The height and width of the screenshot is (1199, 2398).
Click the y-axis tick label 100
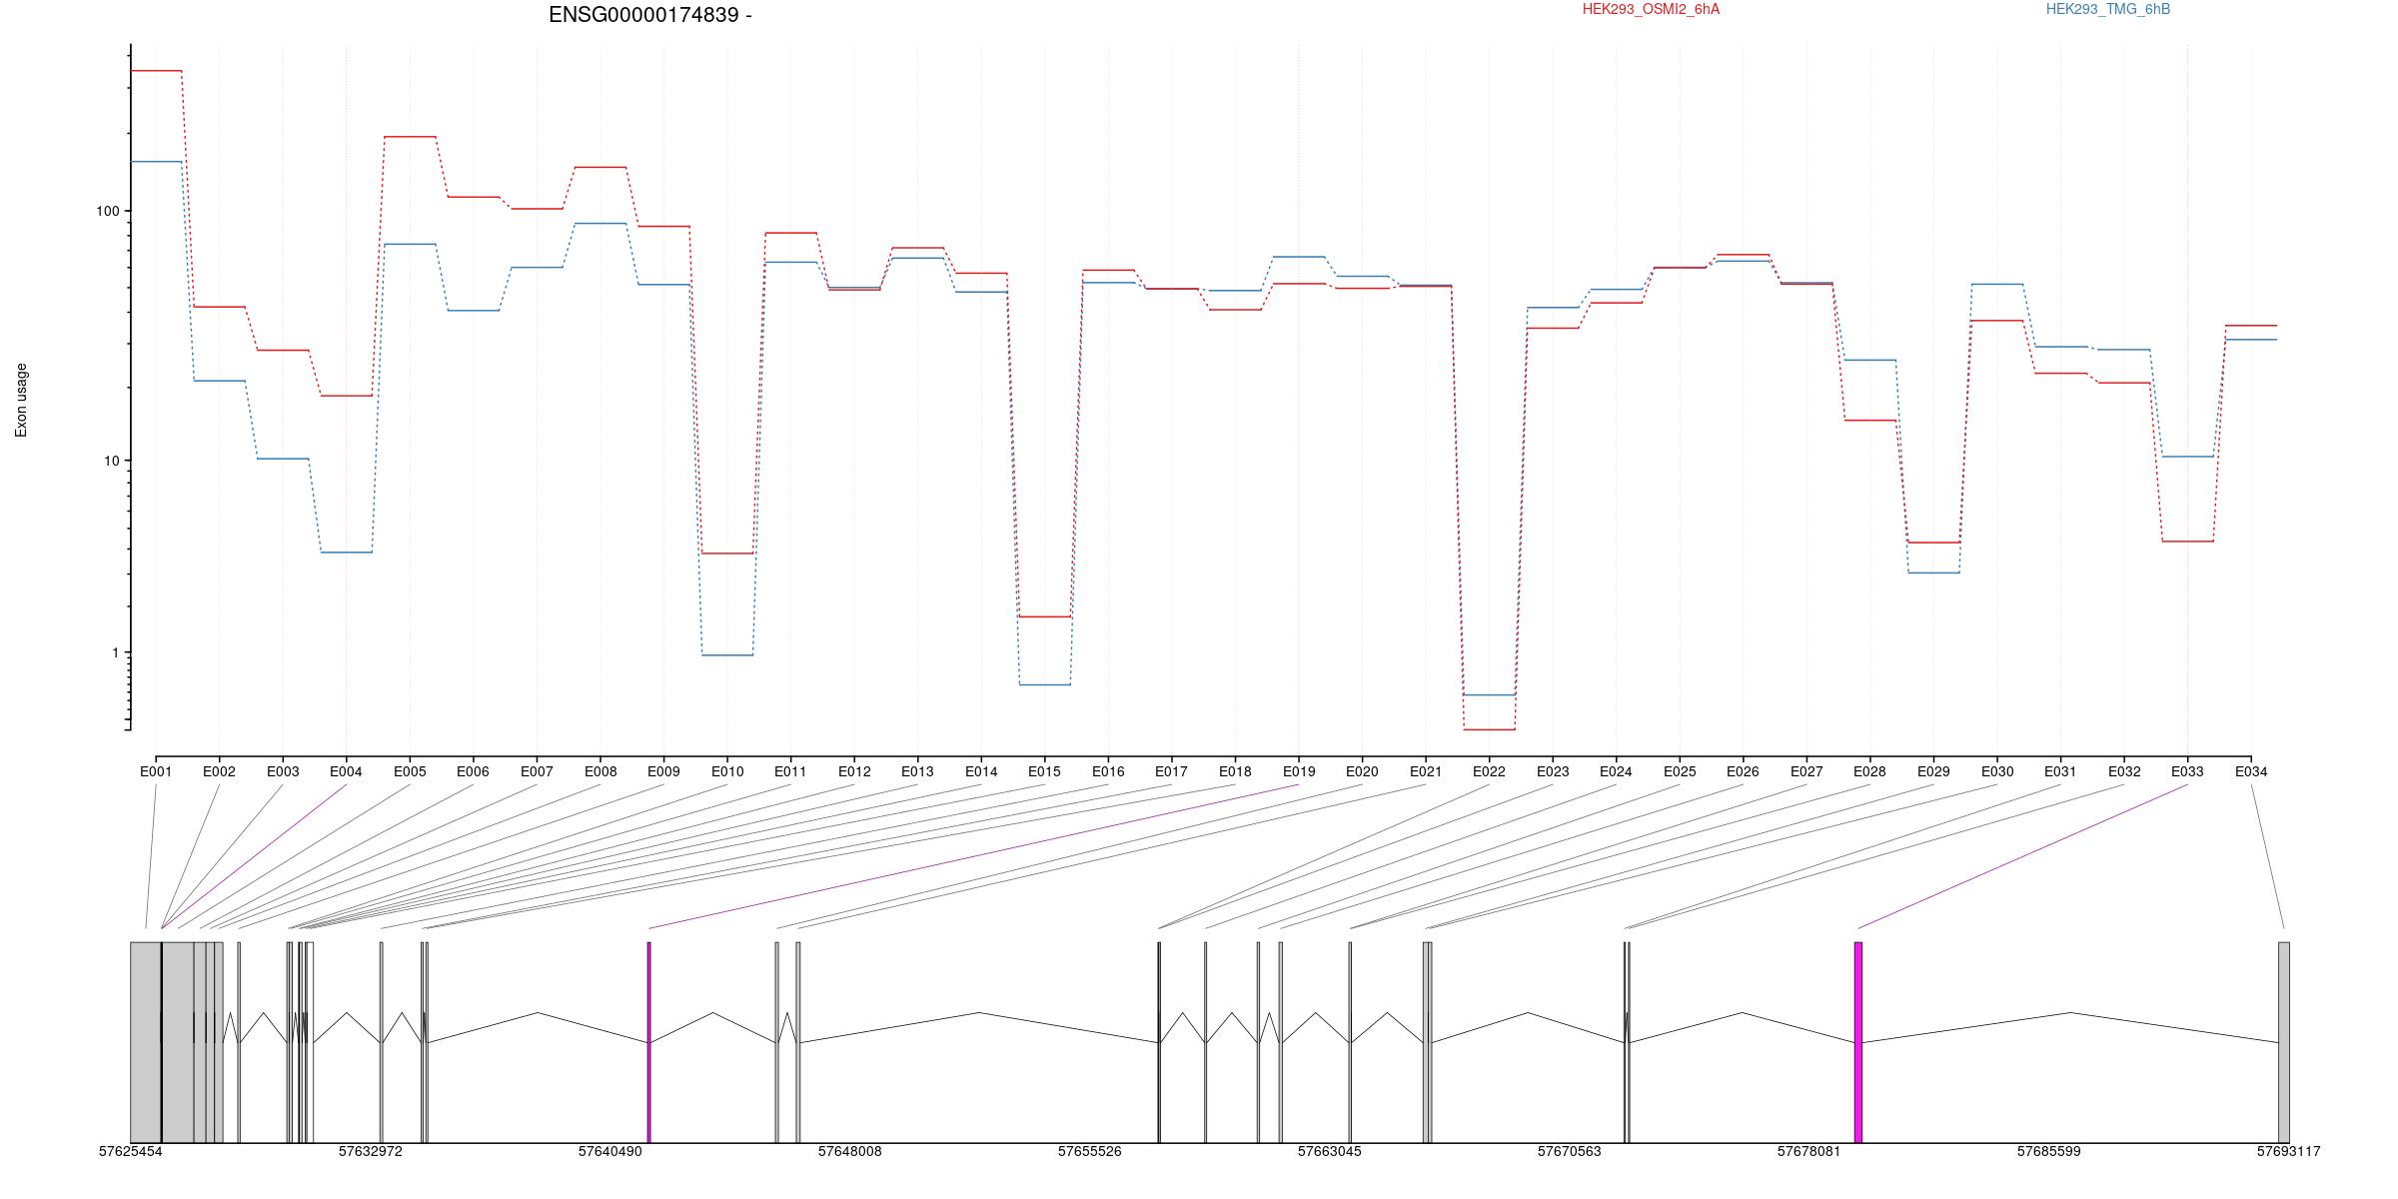pyautogui.click(x=107, y=211)
